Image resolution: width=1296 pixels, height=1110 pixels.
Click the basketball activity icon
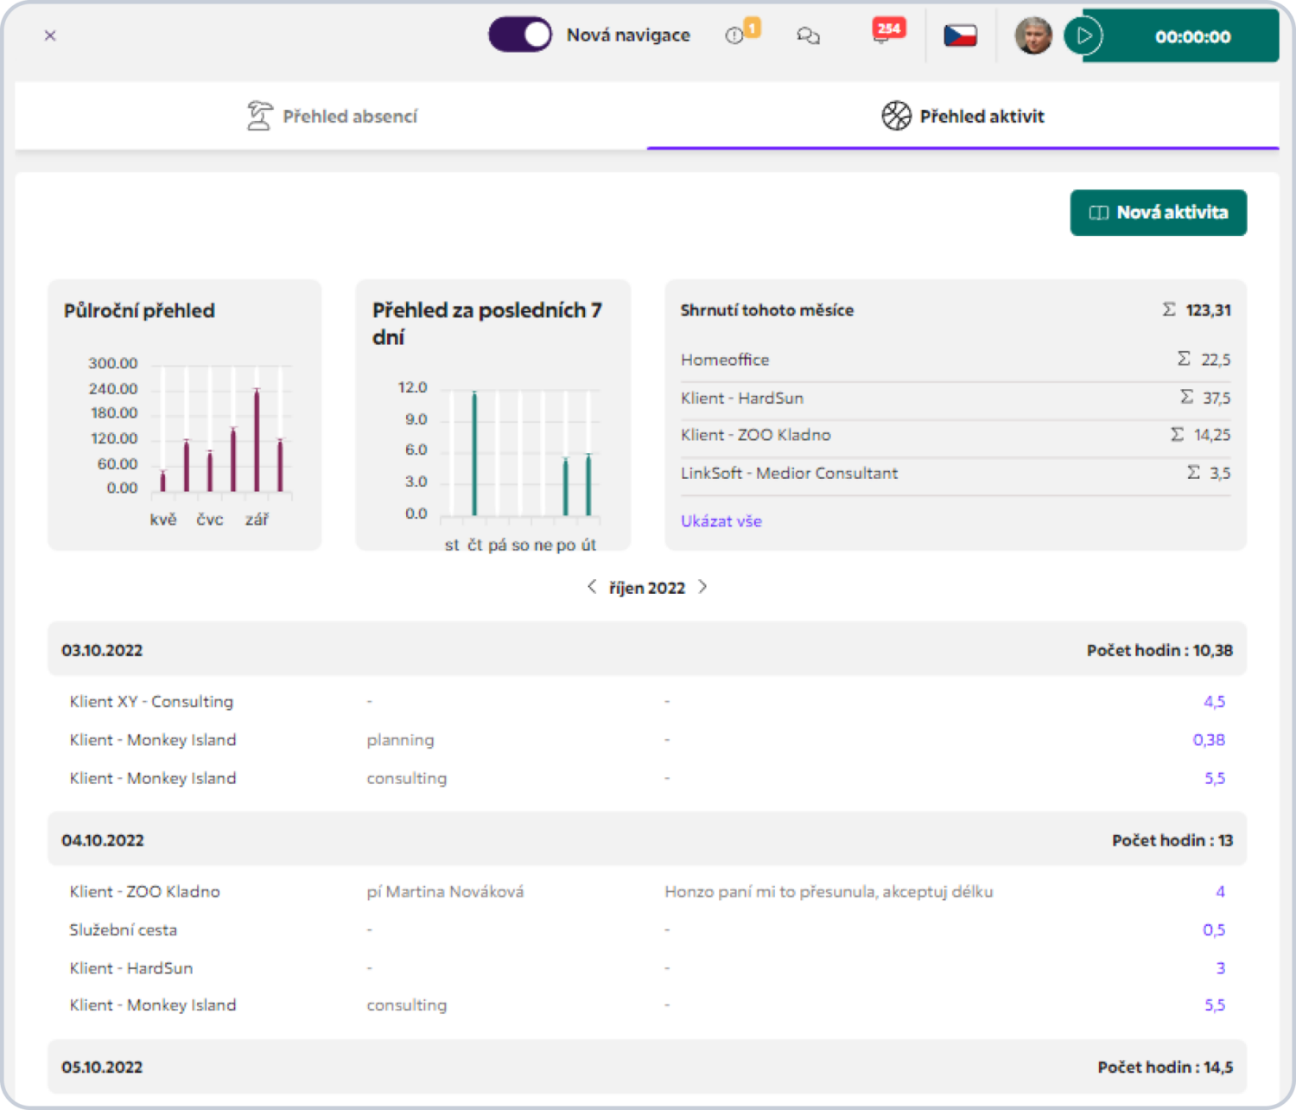click(x=896, y=116)
